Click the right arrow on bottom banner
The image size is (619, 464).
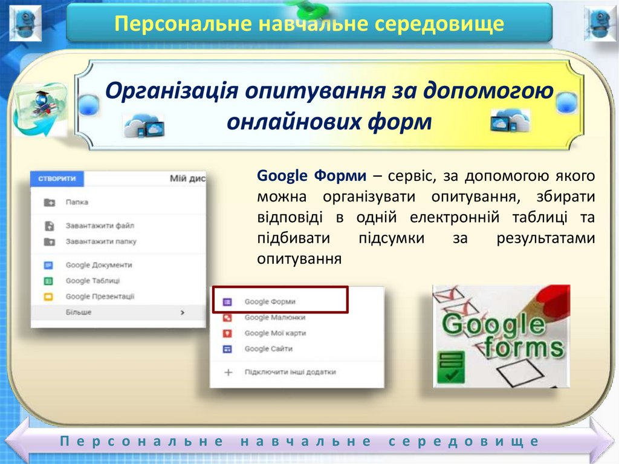click(x=601, y=441)
